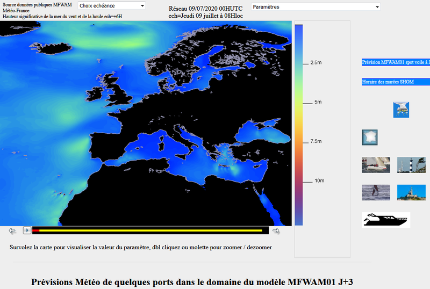Click the windsurfer photo icon
This screenshot has height=289, width=430.
coord(376,192)
